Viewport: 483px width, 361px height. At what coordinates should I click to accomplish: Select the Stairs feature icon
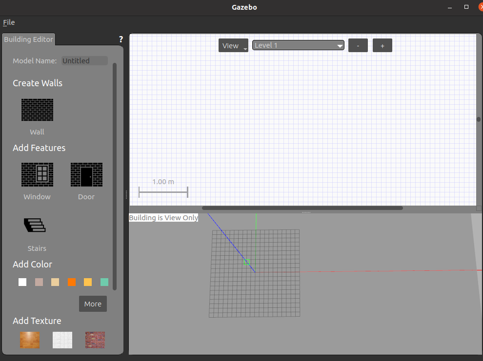35,225
